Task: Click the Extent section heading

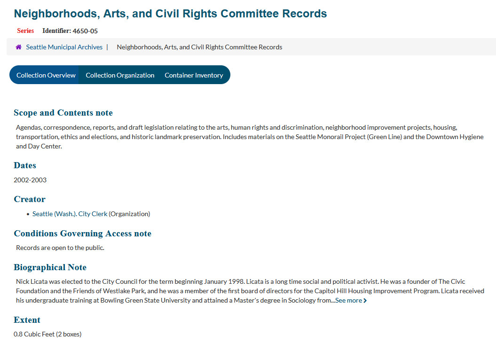Action: point(27,320)
